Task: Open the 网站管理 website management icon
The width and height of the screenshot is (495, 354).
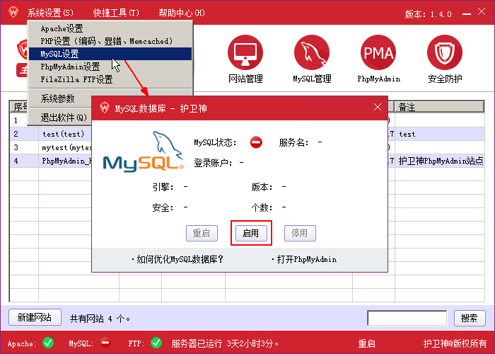Action: pos(245,53)
